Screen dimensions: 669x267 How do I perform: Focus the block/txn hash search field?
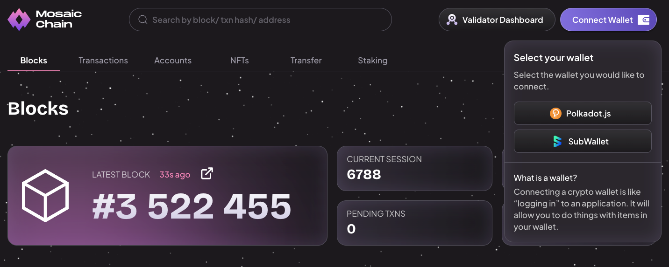(x=266, y=20)
